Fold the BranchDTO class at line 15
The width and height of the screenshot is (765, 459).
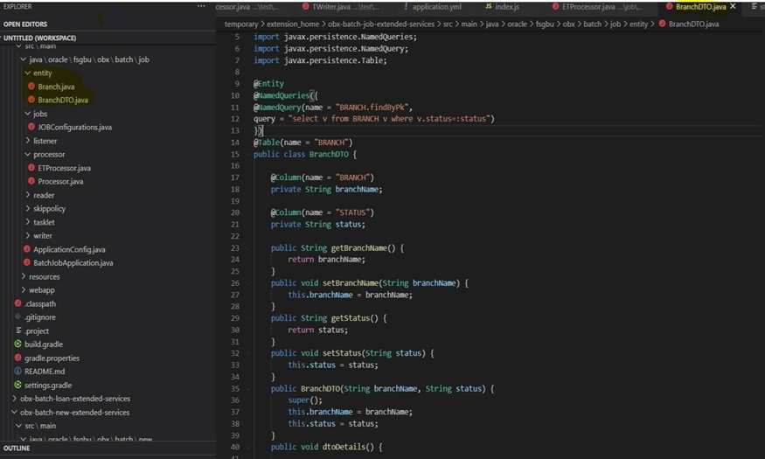[247, 154]
